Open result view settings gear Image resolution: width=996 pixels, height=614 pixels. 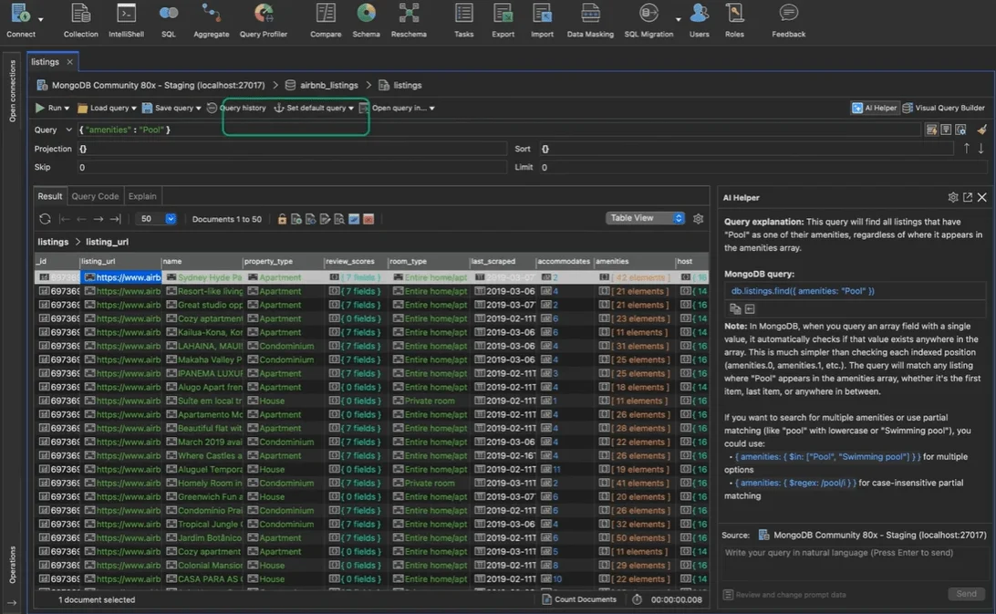(698, 219)
